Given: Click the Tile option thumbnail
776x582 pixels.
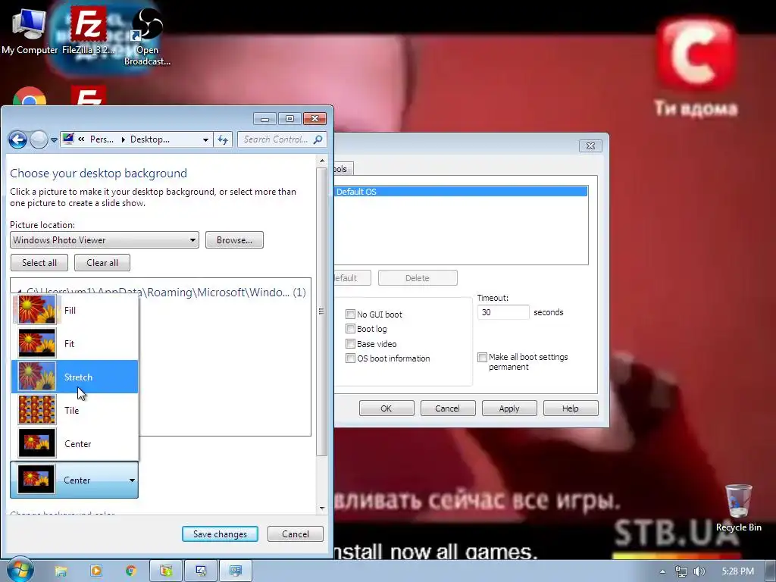Looking at the screenshot, I should pos(36,410).
